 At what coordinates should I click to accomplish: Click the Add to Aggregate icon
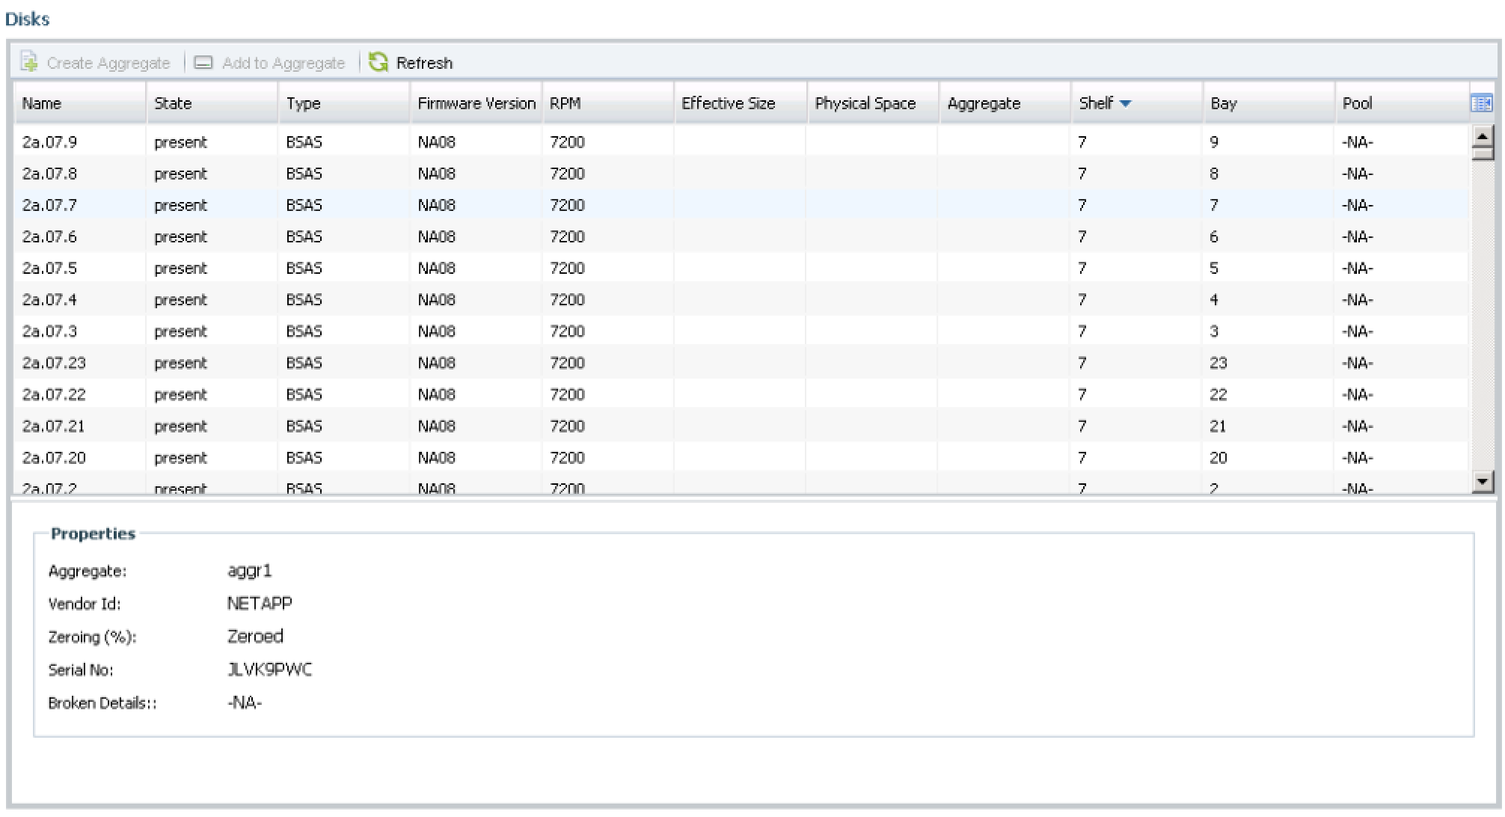click(203, 63)
